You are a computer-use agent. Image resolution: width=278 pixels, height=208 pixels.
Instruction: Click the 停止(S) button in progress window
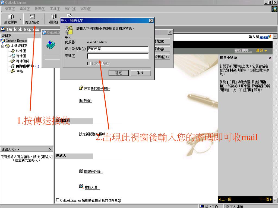pyautogui.click(x=162, y=49)
